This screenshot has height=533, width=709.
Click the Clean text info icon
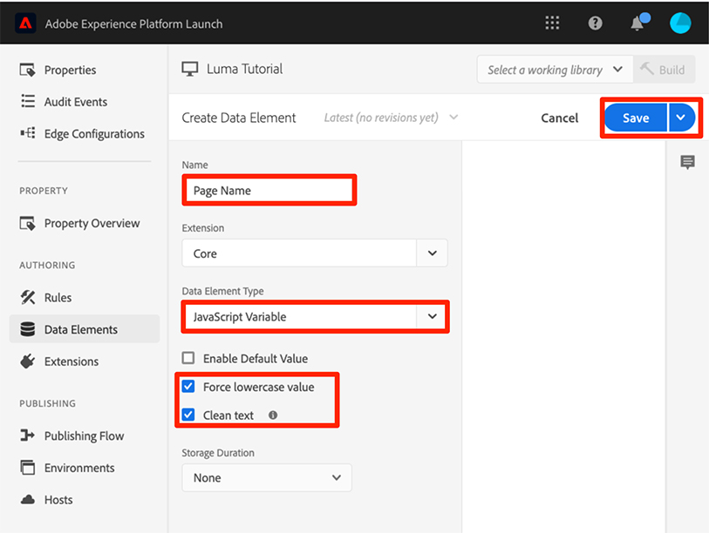pos(273,415)
